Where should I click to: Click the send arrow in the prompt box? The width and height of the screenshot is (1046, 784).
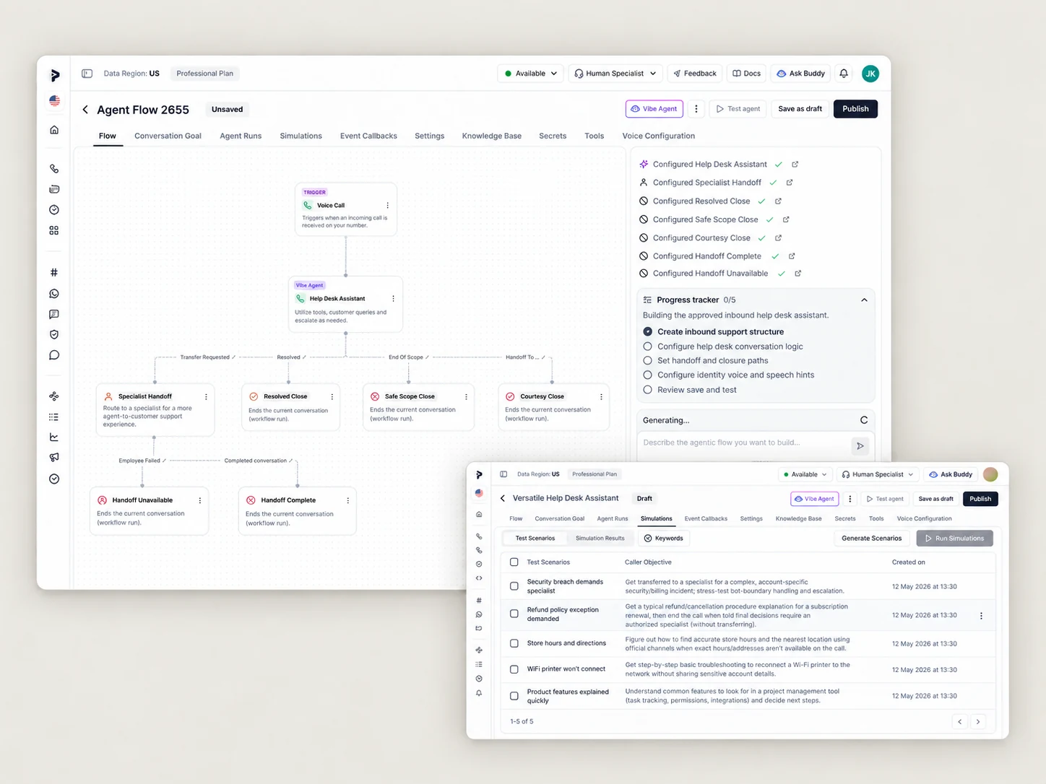pyautogui.click(x=860, y=445)
